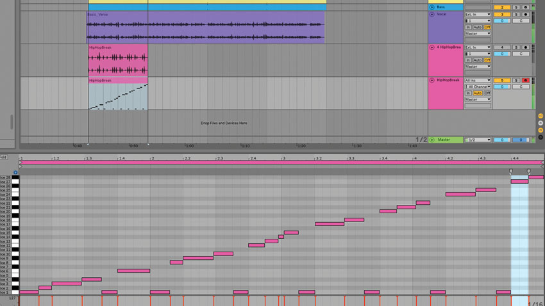Click bar 2 on the editor ruler

[152, 158]
